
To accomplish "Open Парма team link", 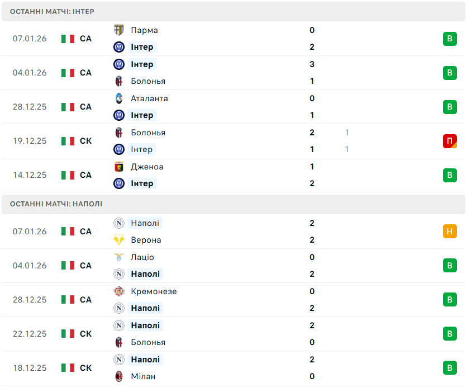I will pos(144,30).
